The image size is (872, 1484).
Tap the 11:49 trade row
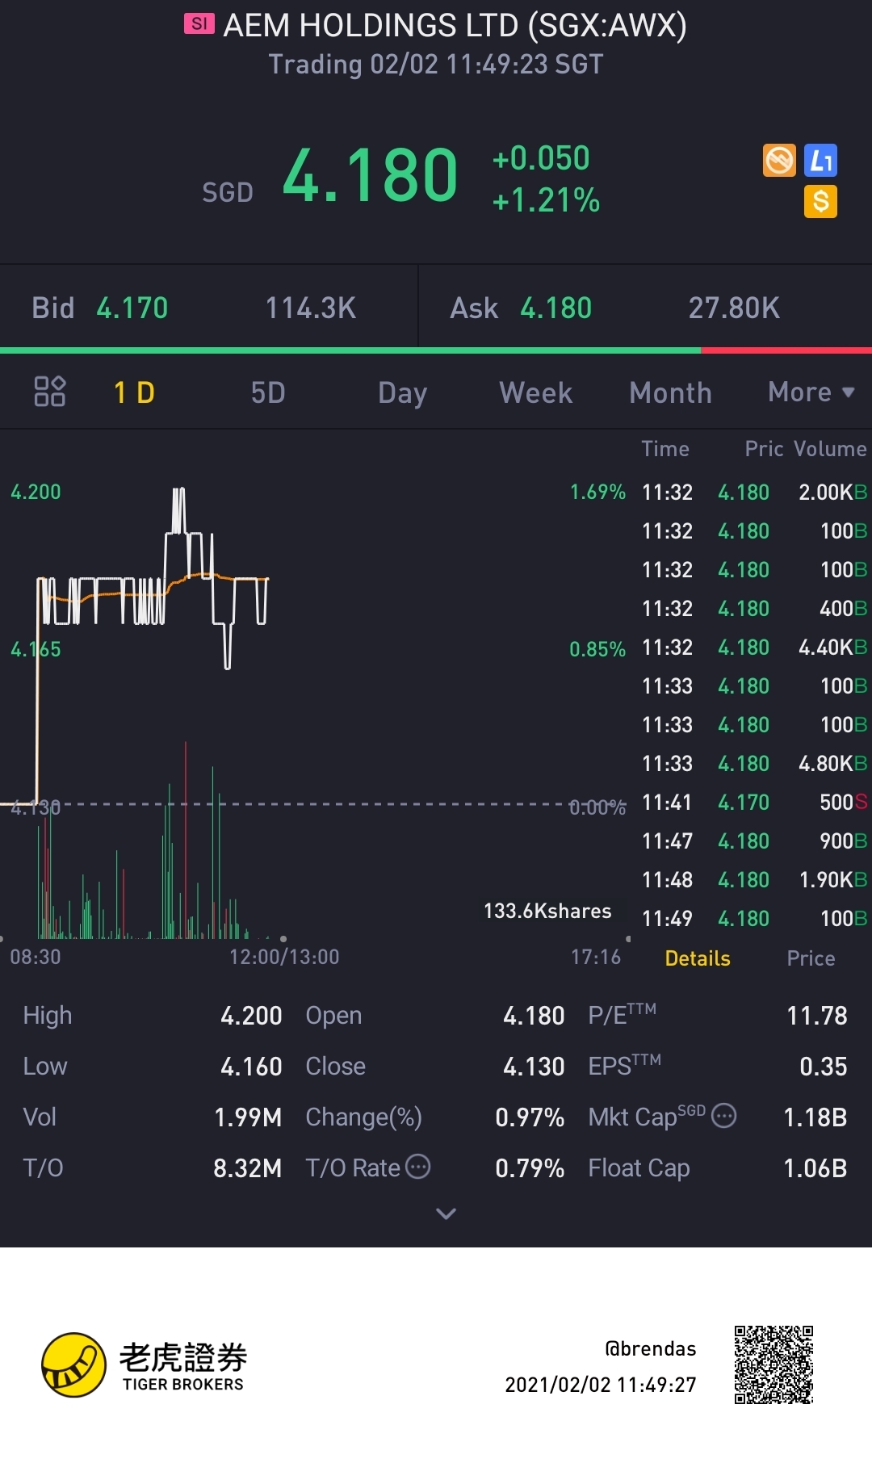point(754,918)
